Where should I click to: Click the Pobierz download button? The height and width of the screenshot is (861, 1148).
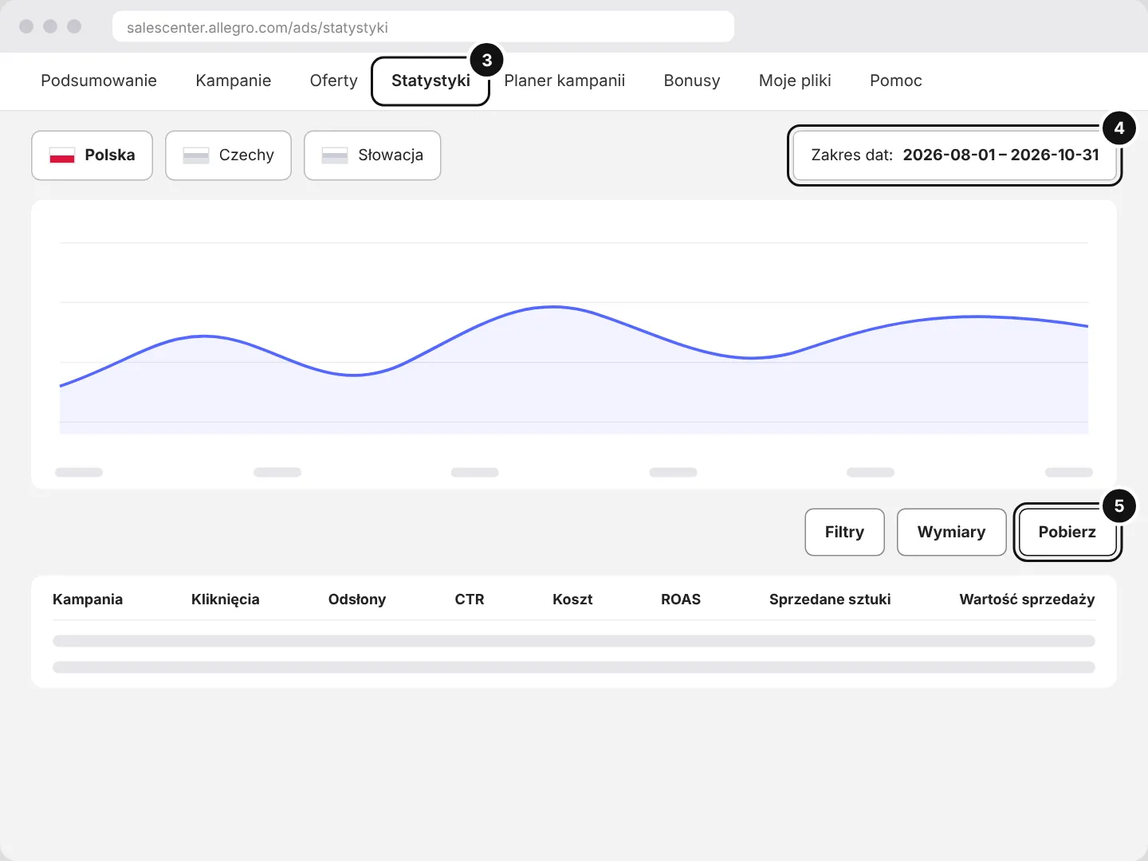[1067, 532]
